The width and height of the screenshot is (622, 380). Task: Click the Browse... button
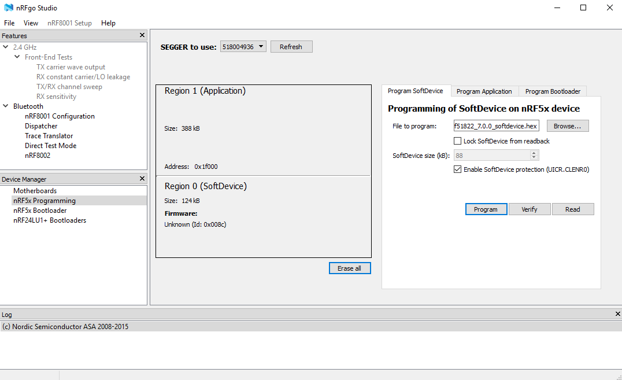click(568, 126)
